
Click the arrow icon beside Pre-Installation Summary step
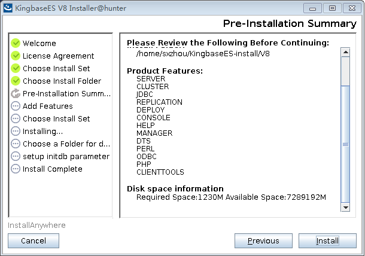pyautogui.click(x=16, y=93)
